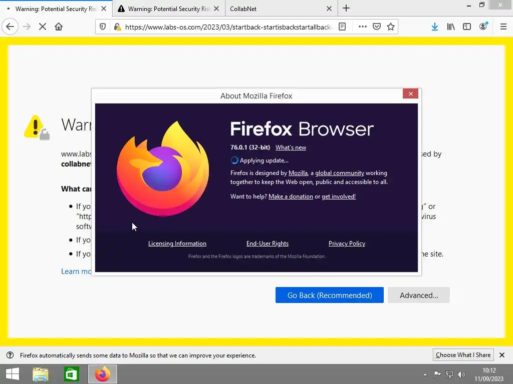Screen dimensions: 513x384
Task: Click the URL address field
Action: [x=228, y=27]
